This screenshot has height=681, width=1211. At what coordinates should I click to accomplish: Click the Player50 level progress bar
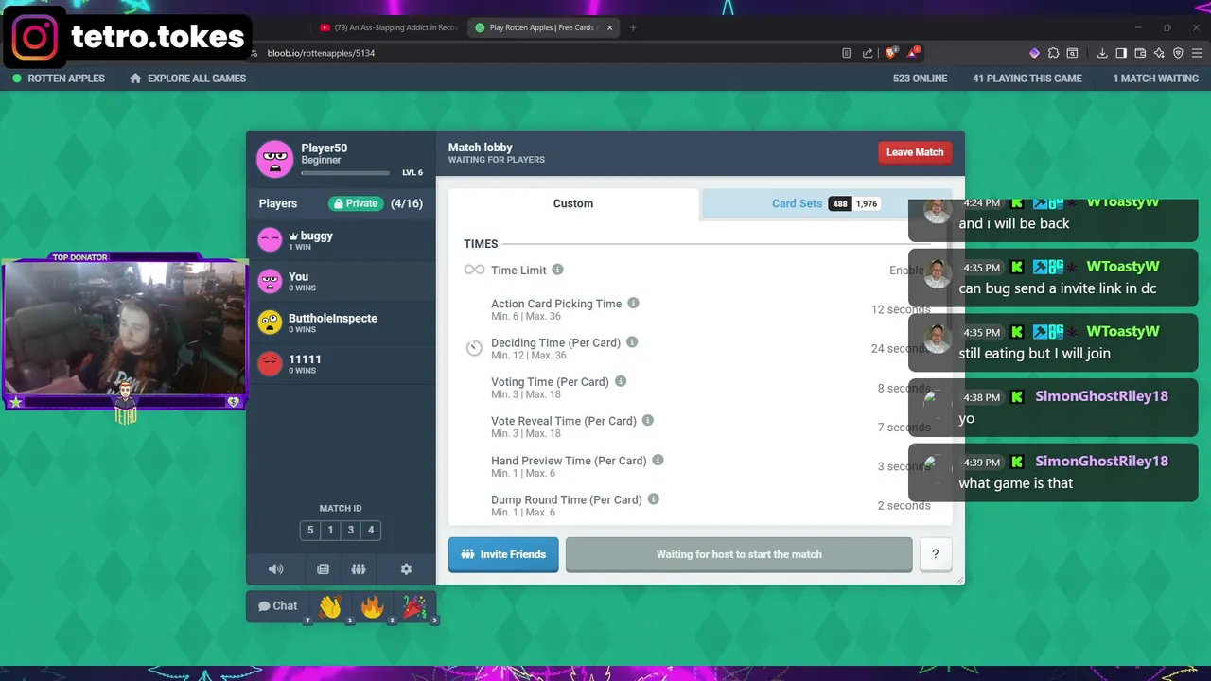345,173
